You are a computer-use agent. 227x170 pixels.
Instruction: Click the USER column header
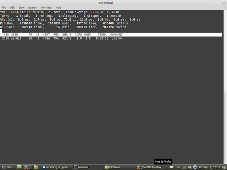click(x=15, y=35)
